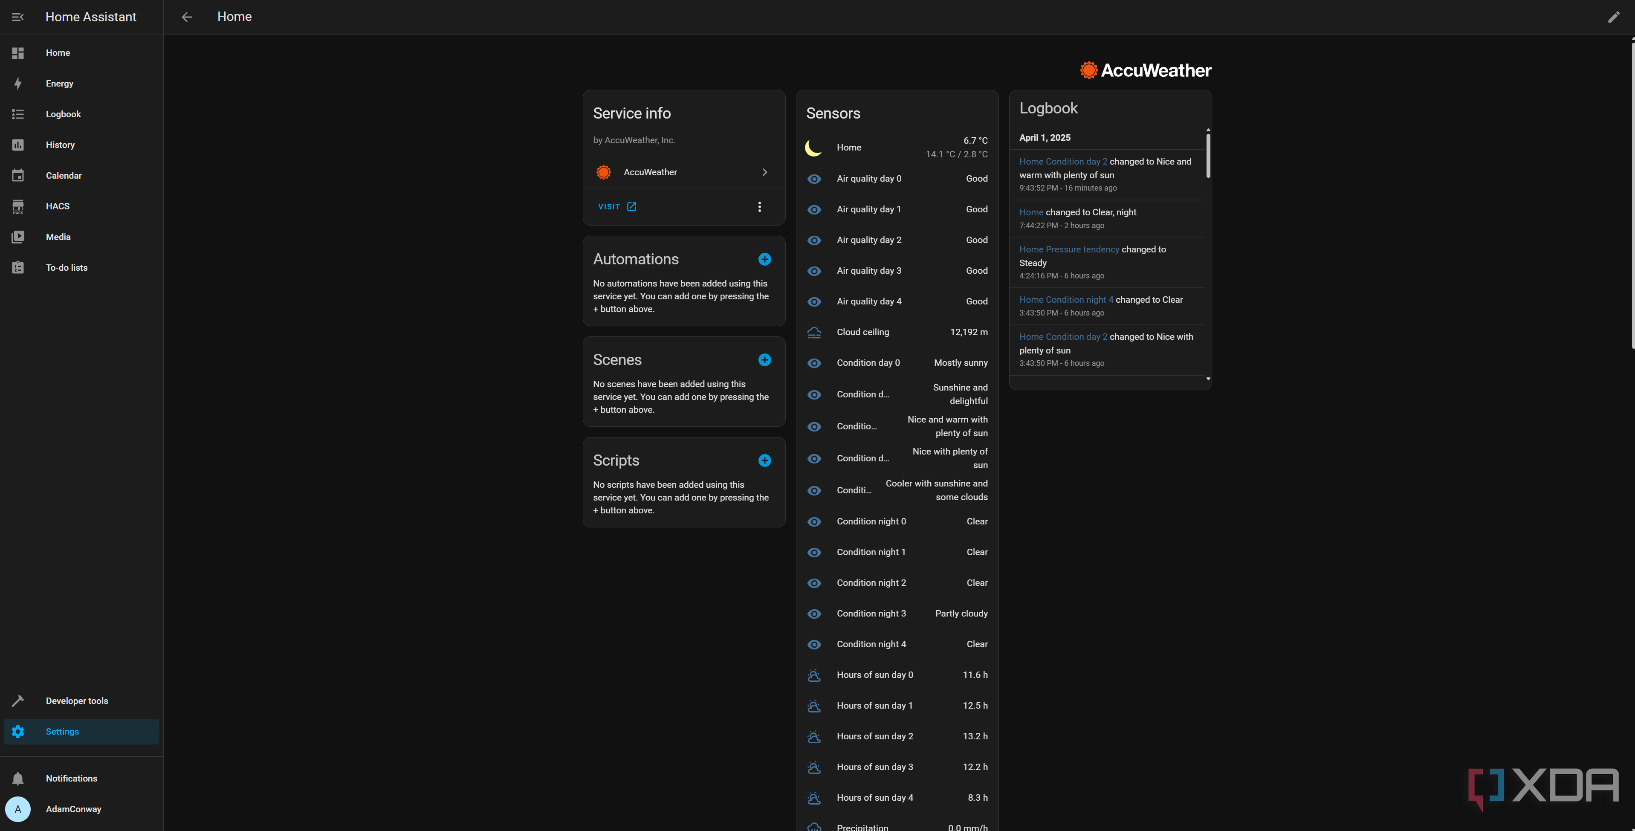Click eye icon next to Sunshine and delightful
This screenshot has height=831, width=1635.
coord(814,395)
